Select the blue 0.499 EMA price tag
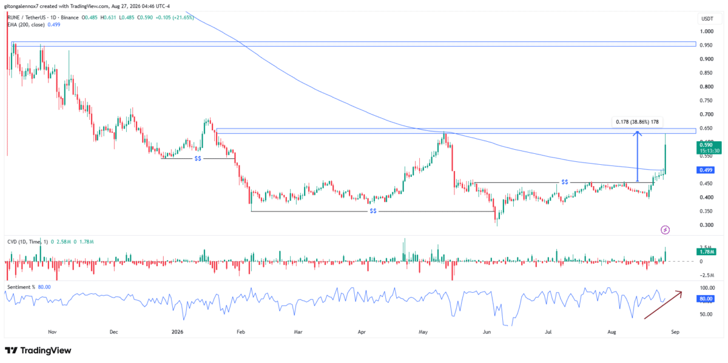Image resolution: width=728 pixels, height=363 pixels. click(706, 170)
